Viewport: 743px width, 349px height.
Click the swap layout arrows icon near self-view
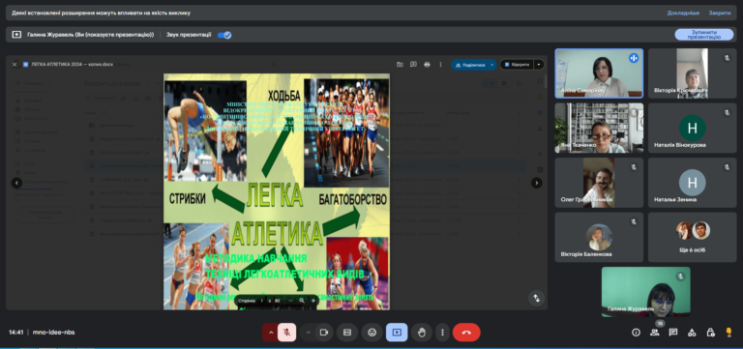point(536,299)
